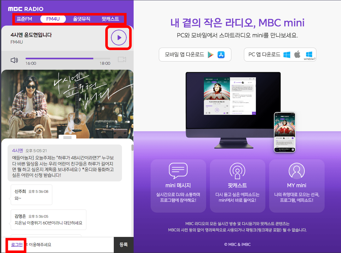This screenshot has height=253, width=341.
Task: Click the 4시엔 윤도현입니다 program banner image
Action: (x=67, y=104)
